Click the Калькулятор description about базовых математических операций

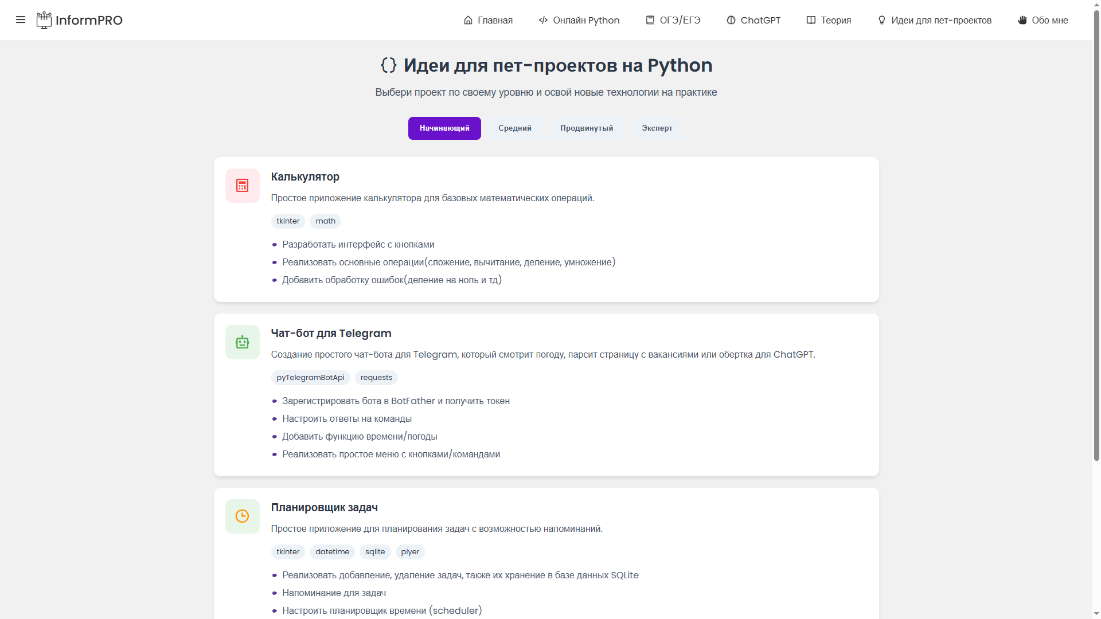click(x=432, y=198)
